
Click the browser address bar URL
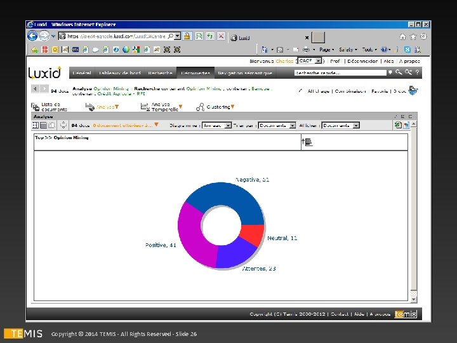coord(116,36)
